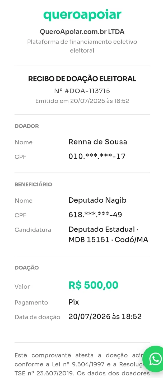Select the Lei nº 9.504/1997 legal text
This screenshot has height=378, width=163.
click(x=69, y=364)
